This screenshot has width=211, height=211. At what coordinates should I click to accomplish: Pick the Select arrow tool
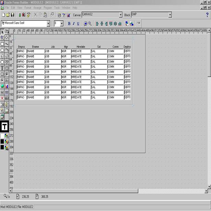point(2,32)
